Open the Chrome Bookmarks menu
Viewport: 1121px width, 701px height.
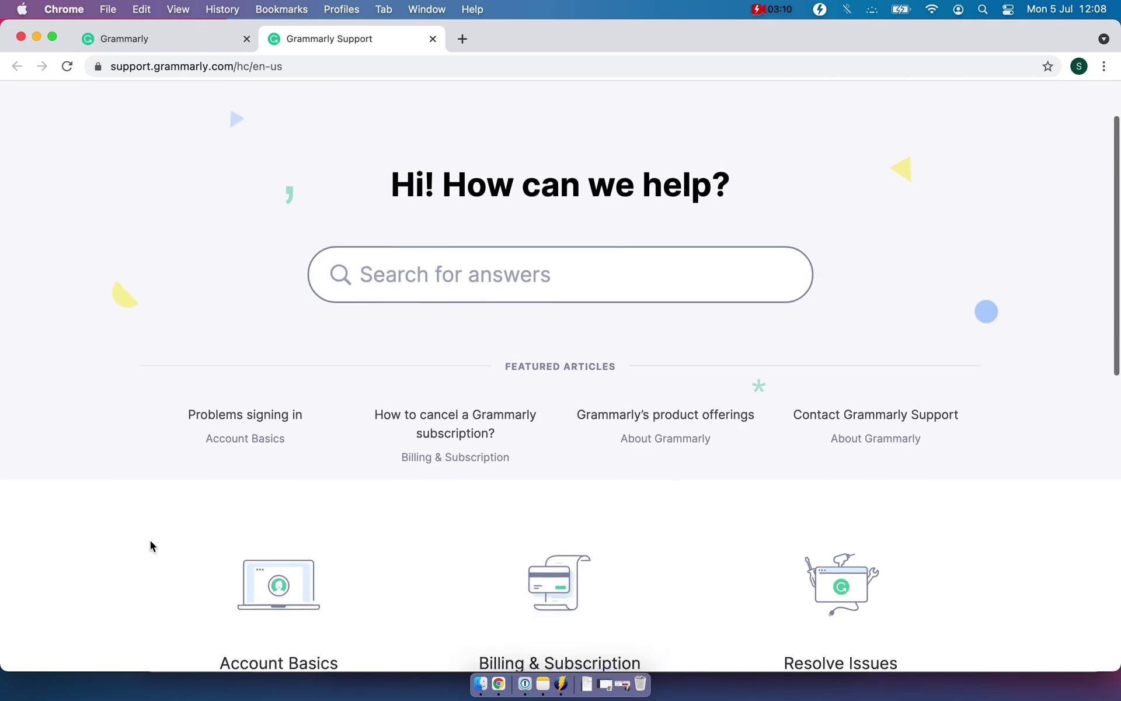(x=280, y=9)
